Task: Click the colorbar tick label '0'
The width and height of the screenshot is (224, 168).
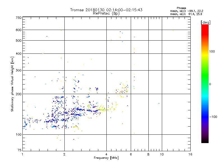Action: [x=210, y=84]
